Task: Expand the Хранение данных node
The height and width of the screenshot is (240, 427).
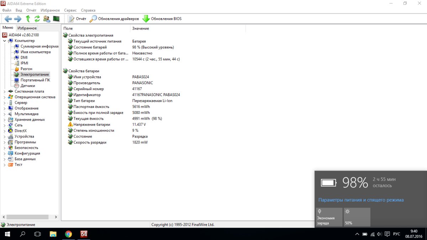Action: pyautogui.click(x=5, y=120)
